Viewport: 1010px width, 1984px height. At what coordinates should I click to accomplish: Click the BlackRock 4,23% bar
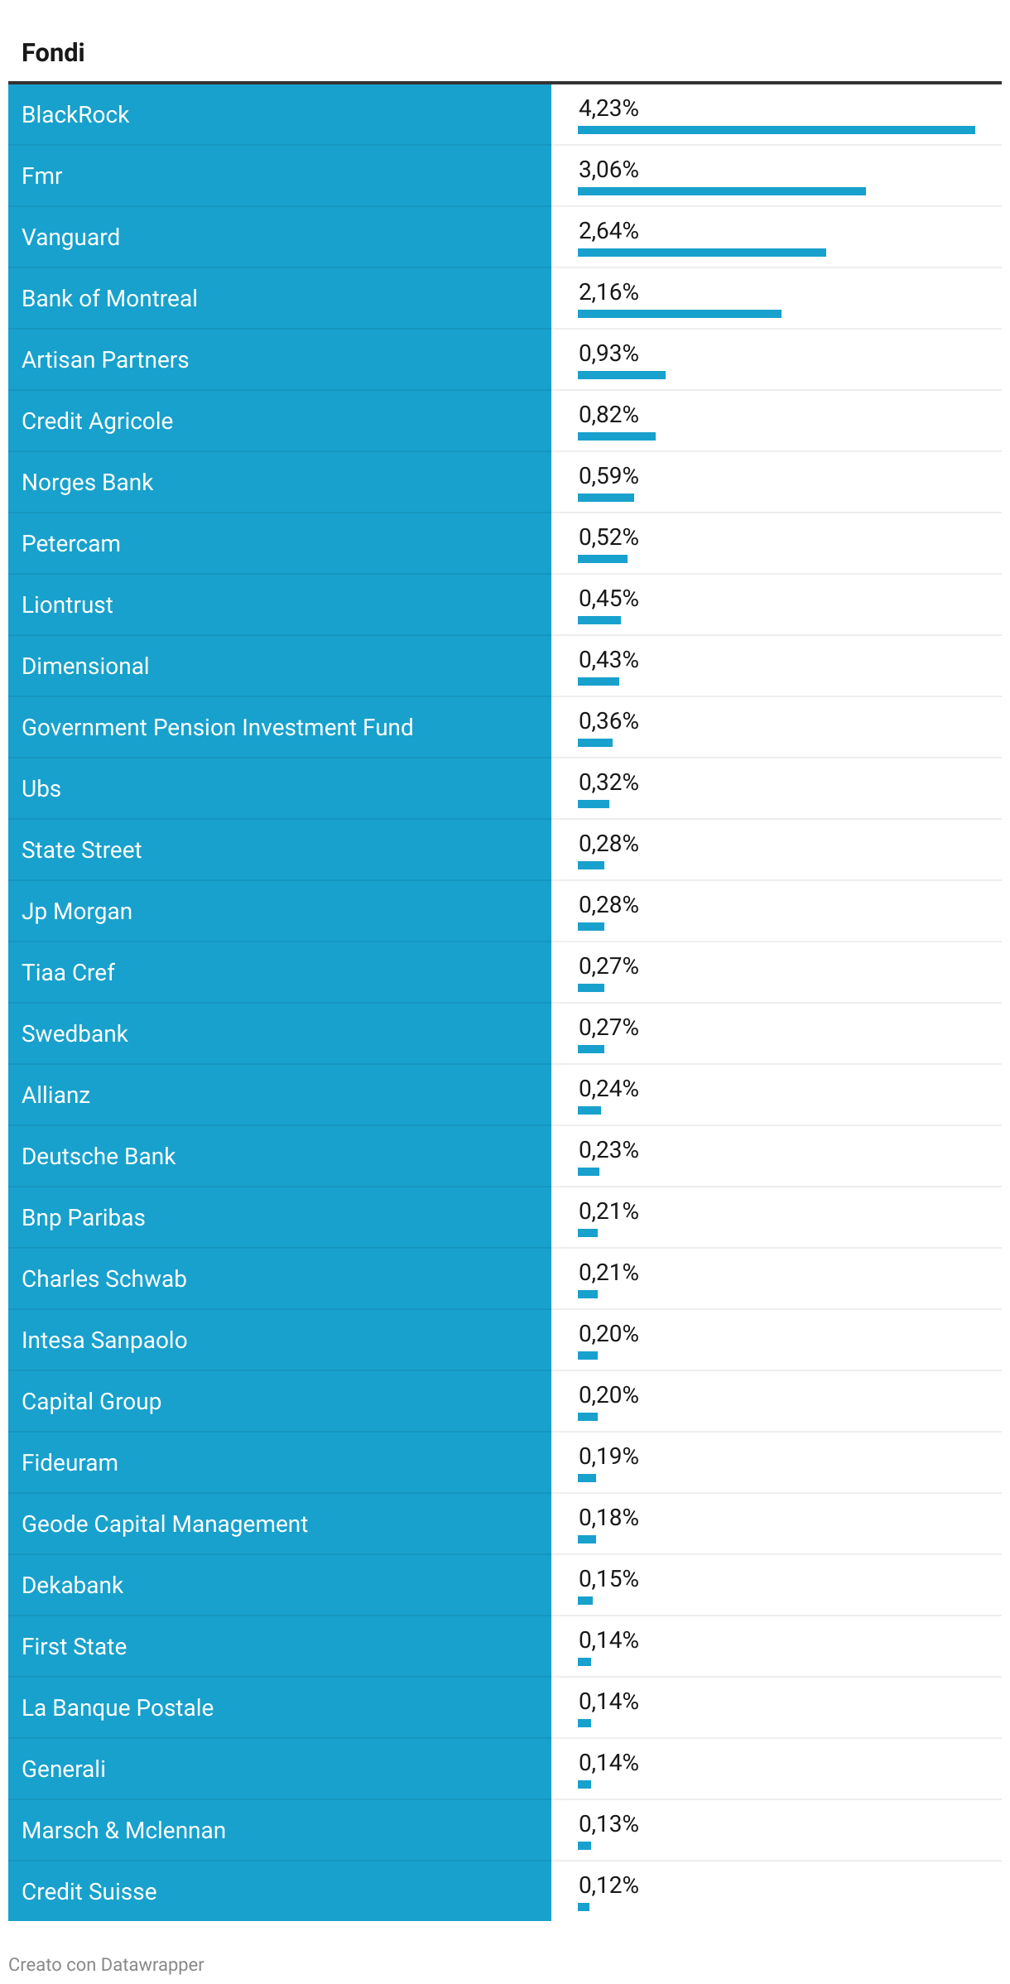tap(777, 130)
